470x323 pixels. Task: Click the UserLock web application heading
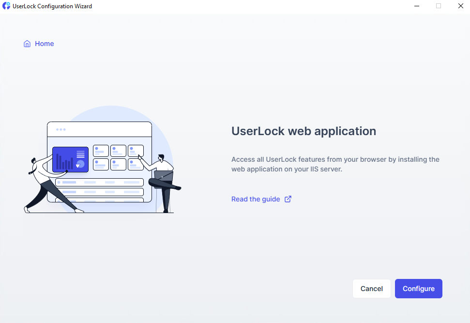point(303,131)
